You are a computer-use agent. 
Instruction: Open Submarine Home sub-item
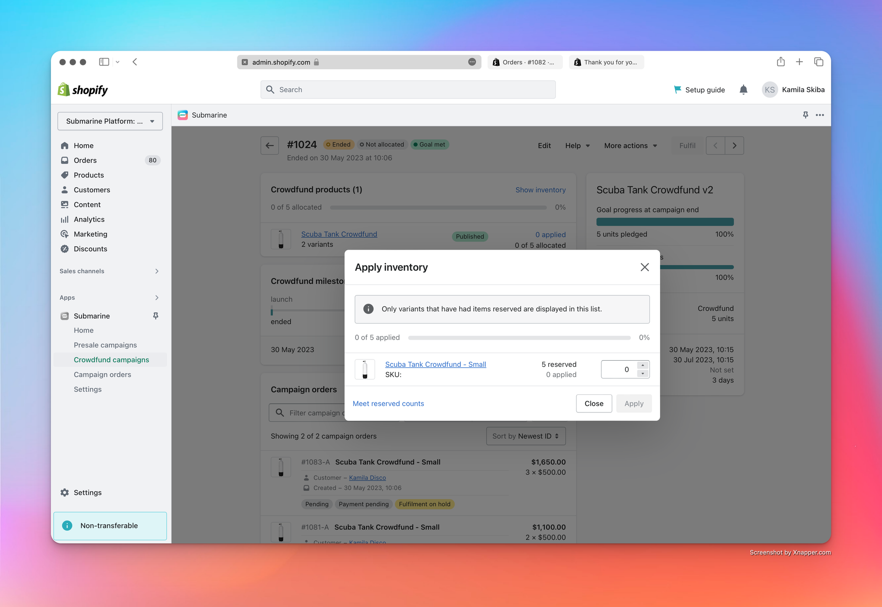click(x=84, y=330)
